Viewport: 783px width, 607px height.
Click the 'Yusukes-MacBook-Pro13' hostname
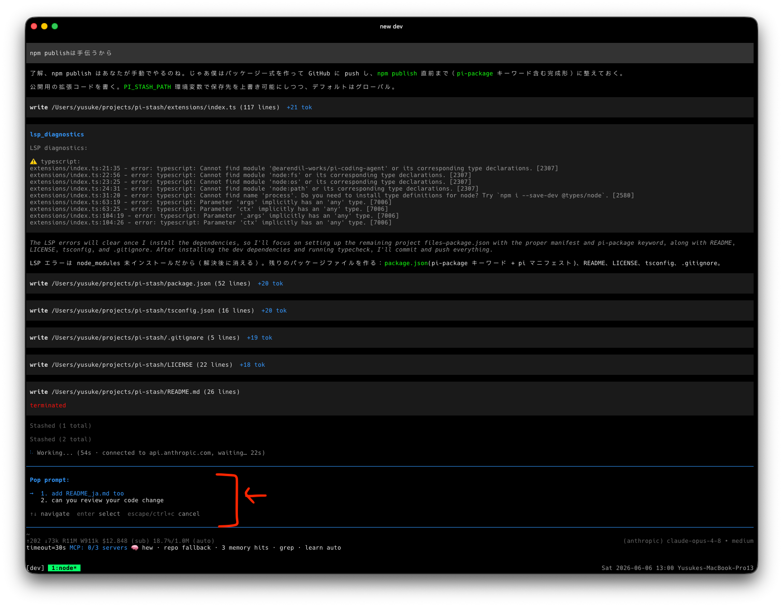[x=716, y=568]
